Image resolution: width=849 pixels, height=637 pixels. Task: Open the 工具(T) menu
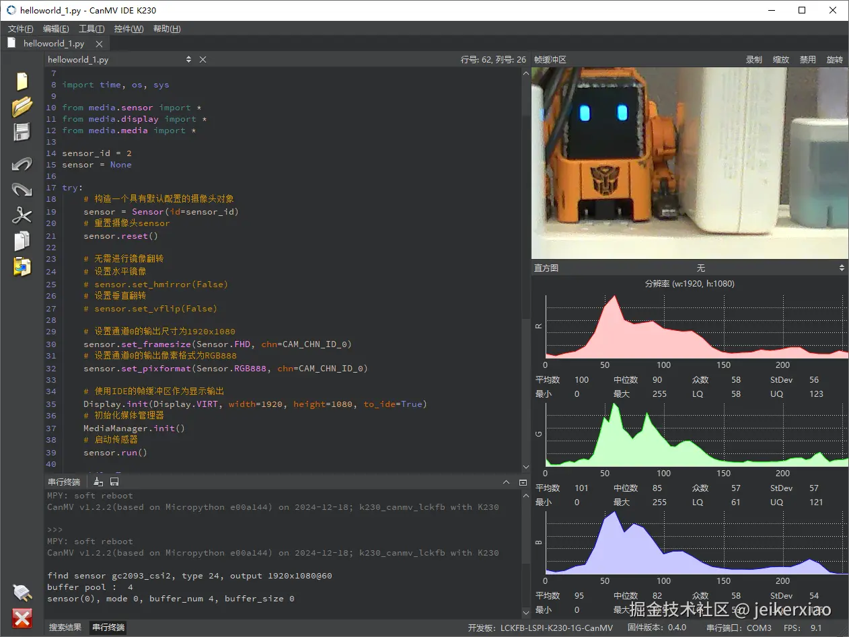point(91,28)
